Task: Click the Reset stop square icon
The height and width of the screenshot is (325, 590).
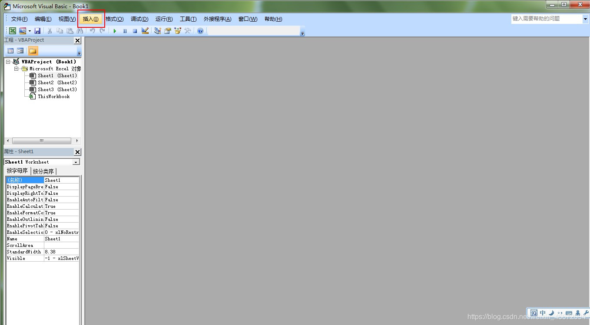Action: click(135, 31)
